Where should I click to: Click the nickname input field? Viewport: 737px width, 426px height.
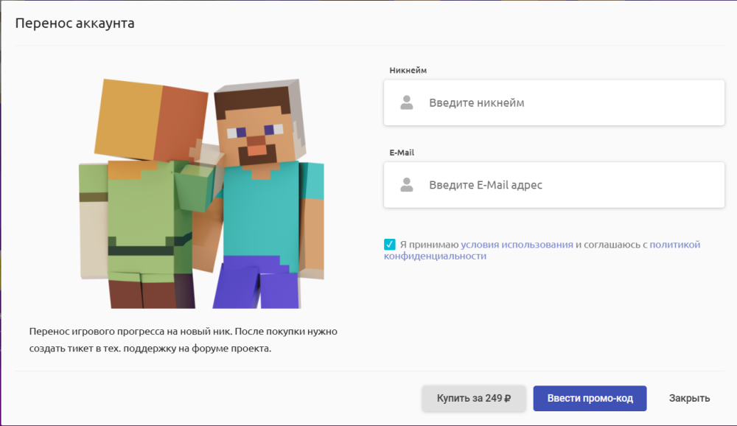[553, 102]
